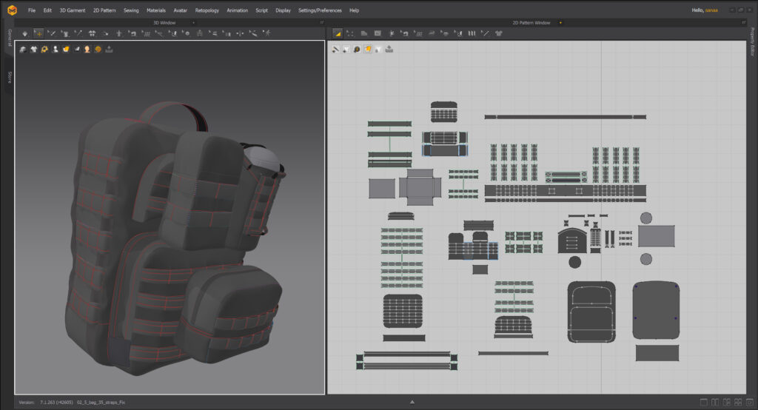
Task: Select the three-vertical-bars tool in 2D toolbar
Action: [x=472, y=33]
